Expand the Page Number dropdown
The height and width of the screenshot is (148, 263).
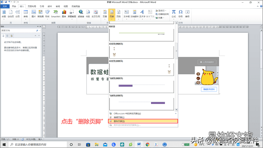pos(118,14)
